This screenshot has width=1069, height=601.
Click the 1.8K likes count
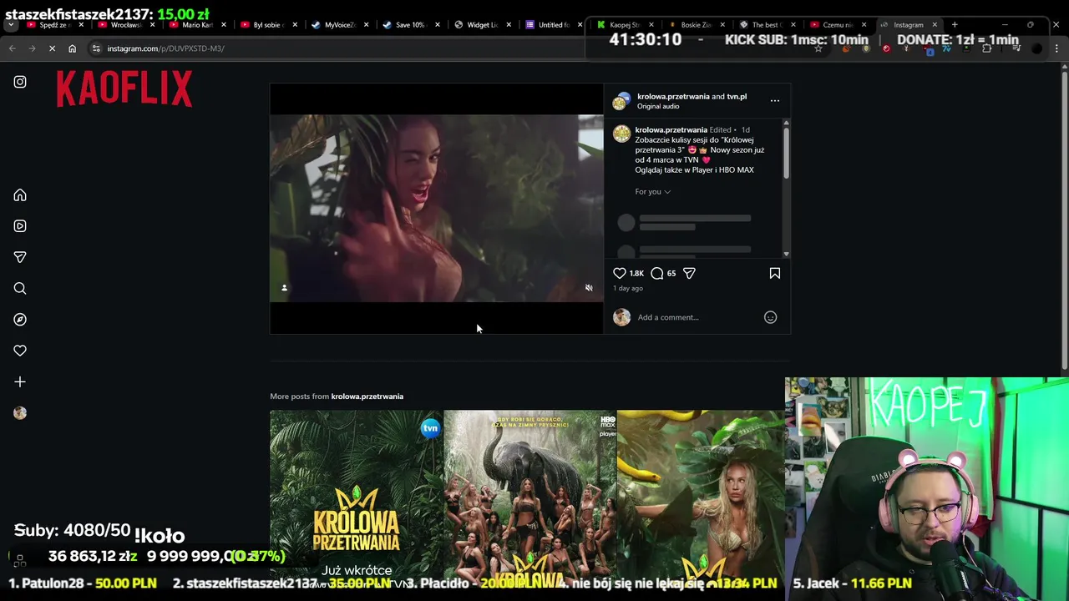point(636,273)
